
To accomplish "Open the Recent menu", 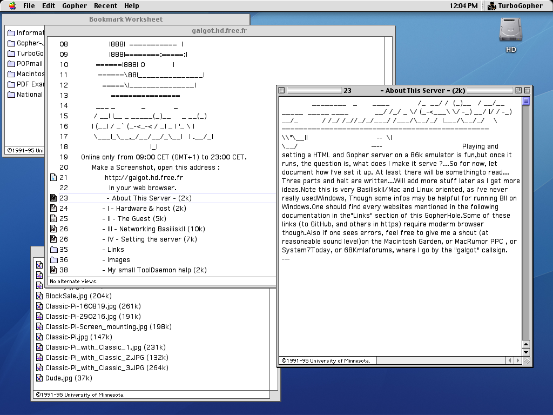I will [105, 5].
